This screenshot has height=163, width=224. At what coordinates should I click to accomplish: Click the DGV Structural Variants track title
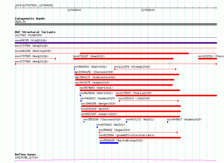click(35, 32)
